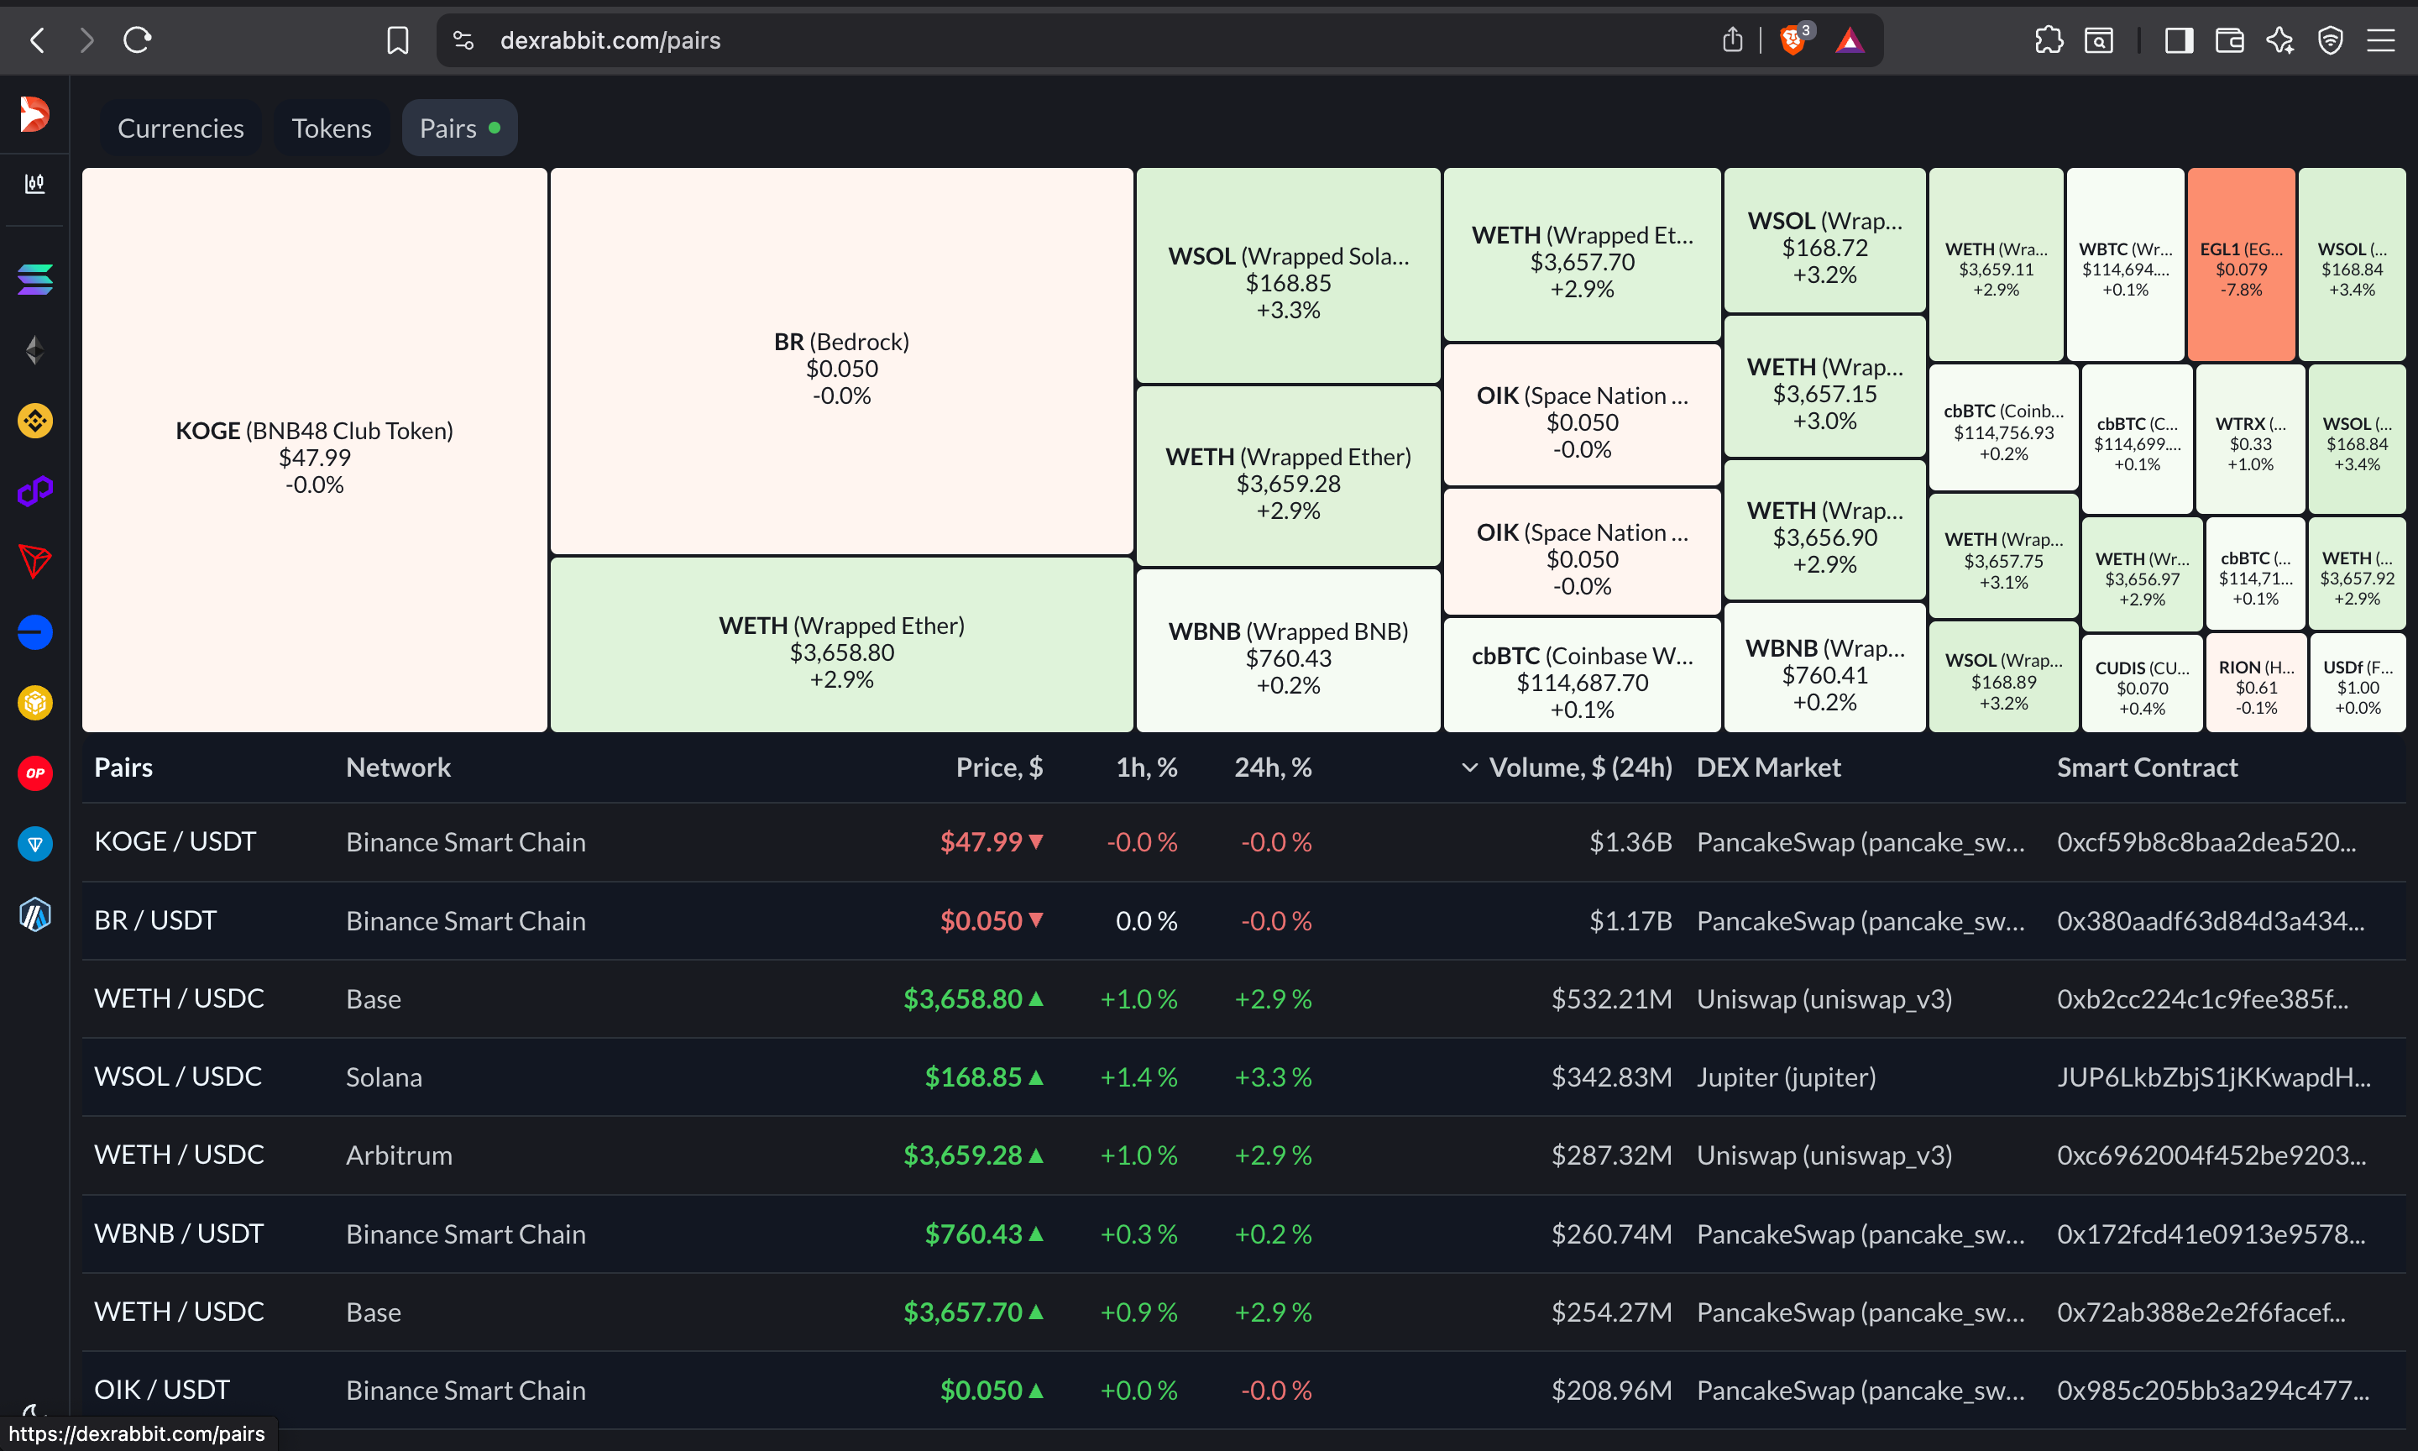The height and width of the screenshot is (1451, 2418).
Task: Open the candlestick chart sidebar icon
Action: pos(35,184)
